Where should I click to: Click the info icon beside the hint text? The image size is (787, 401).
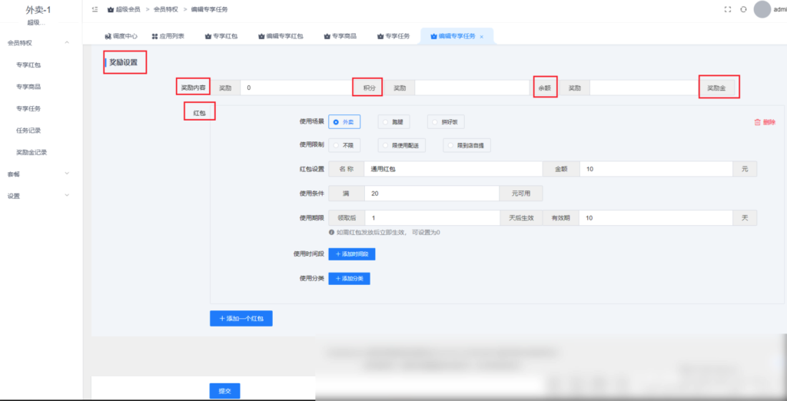coord(331,232)
